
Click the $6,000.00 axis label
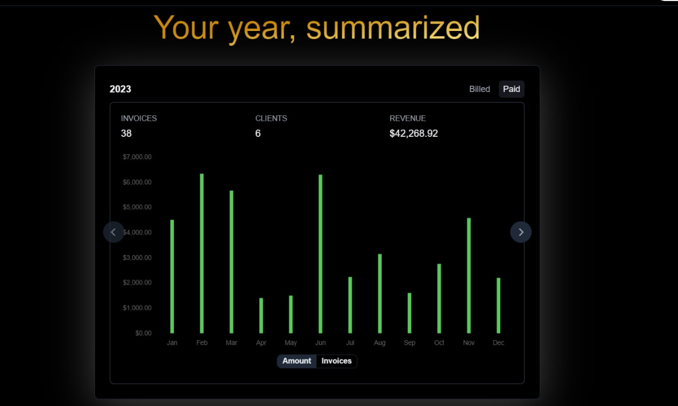[x=137, y=182]
